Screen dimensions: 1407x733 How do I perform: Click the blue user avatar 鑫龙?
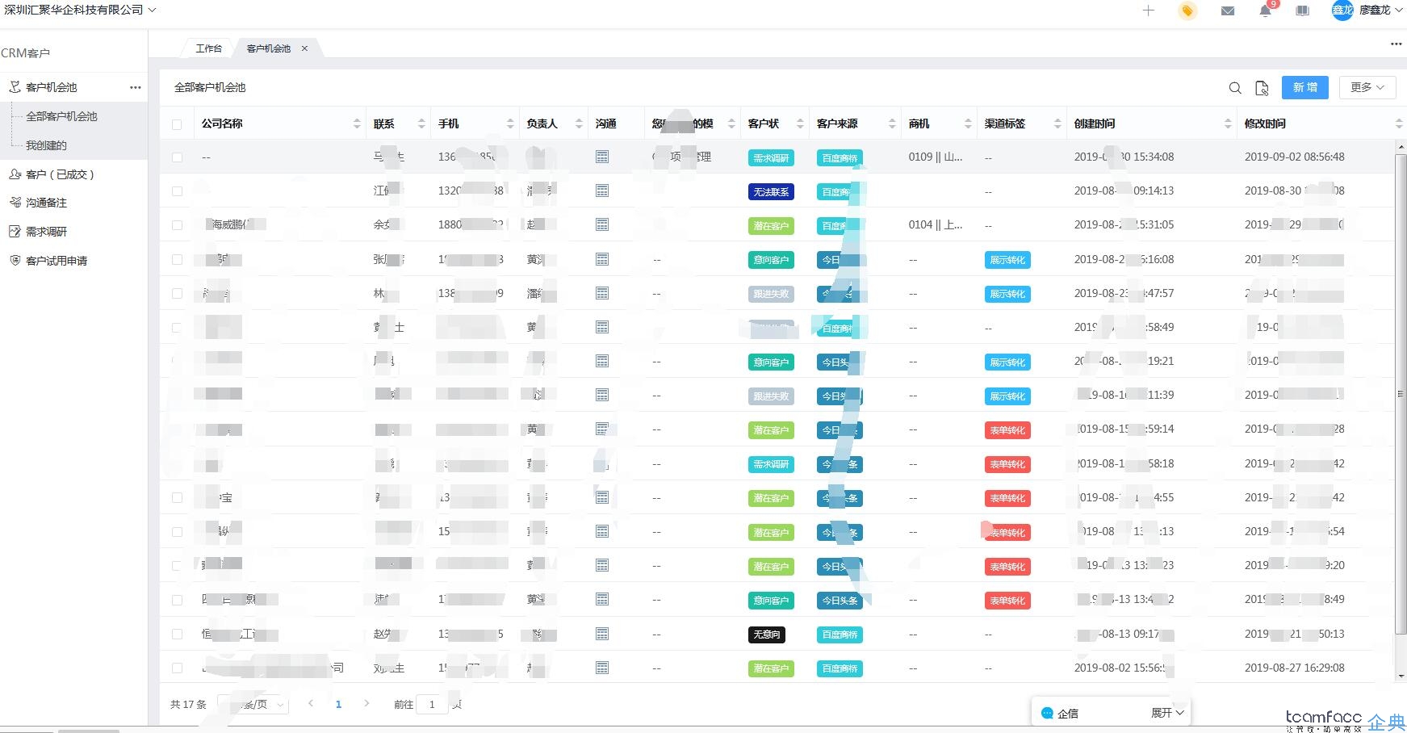[x=1342, y=10]
